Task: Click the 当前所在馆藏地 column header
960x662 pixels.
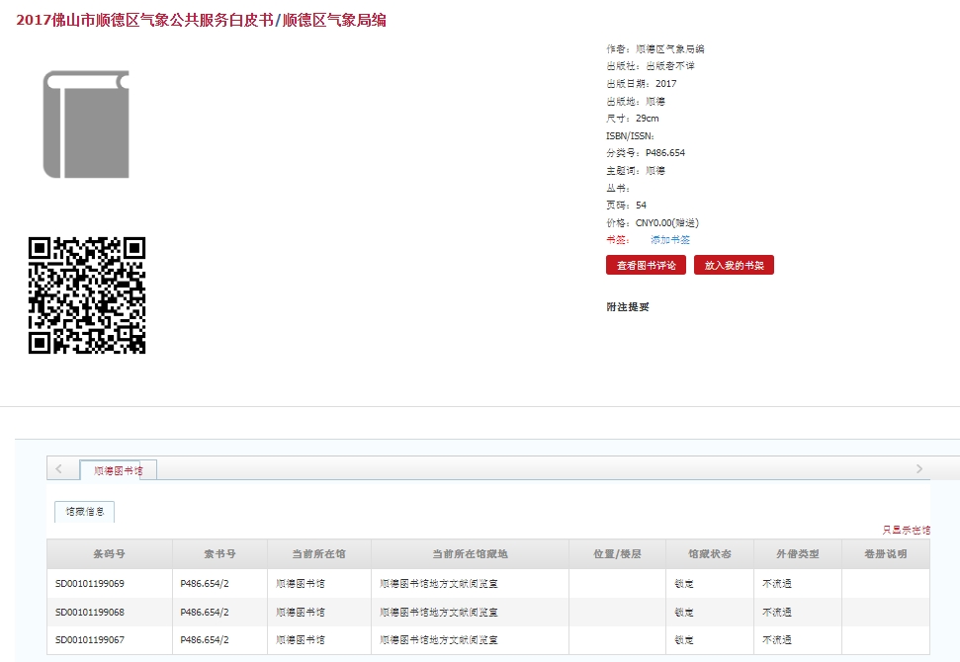Action: coord(470,553)
